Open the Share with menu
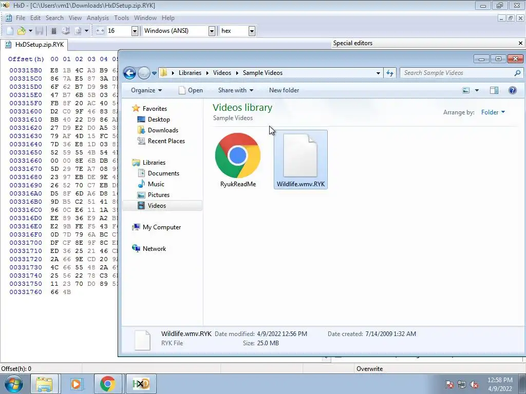This screenshot has height=394, width=526. tap(235, 90)
